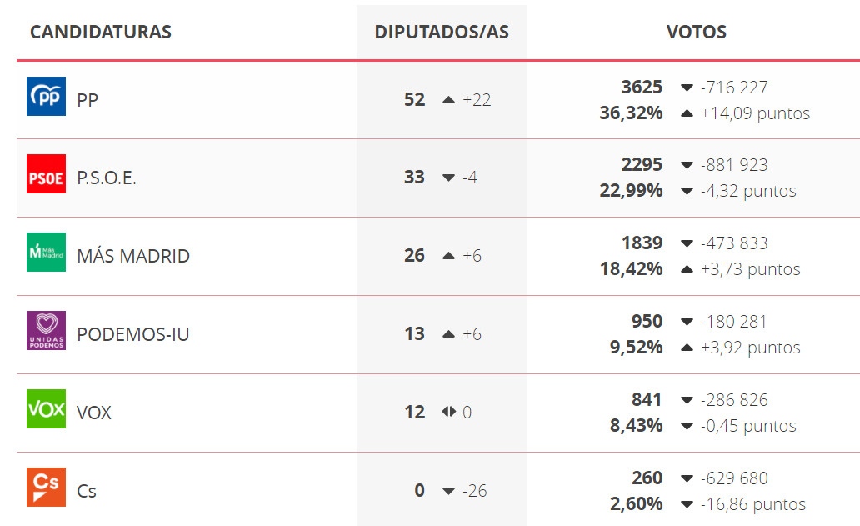Click VOX's no-change seats arrow icon

tap(448, 411)
